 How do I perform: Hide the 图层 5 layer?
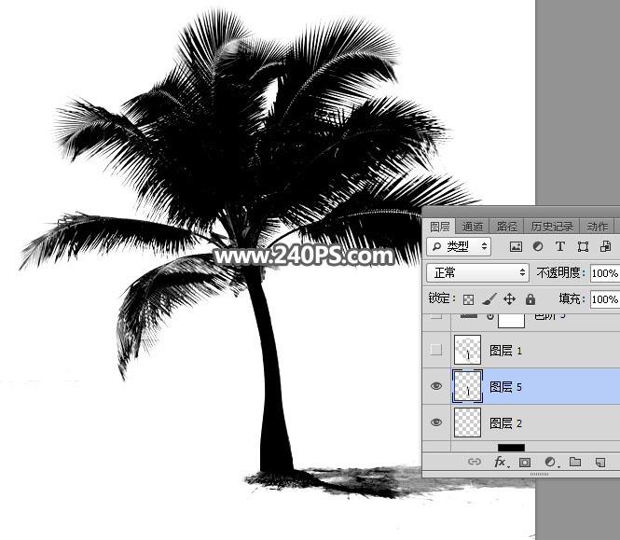436,386
